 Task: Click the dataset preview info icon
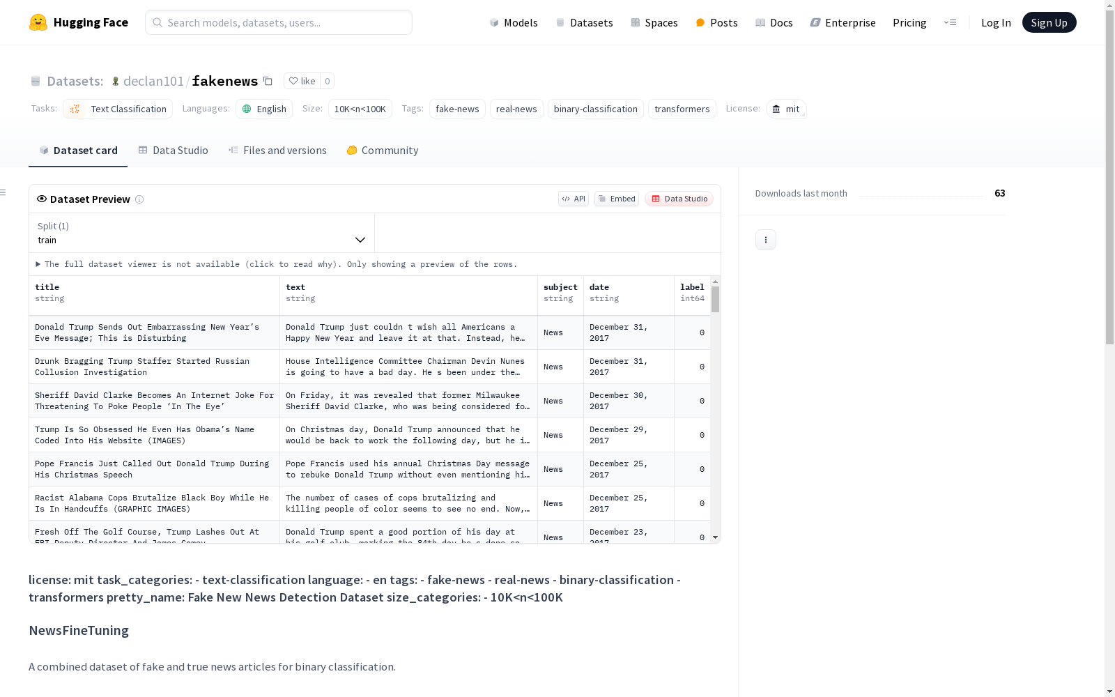[139, 199]
